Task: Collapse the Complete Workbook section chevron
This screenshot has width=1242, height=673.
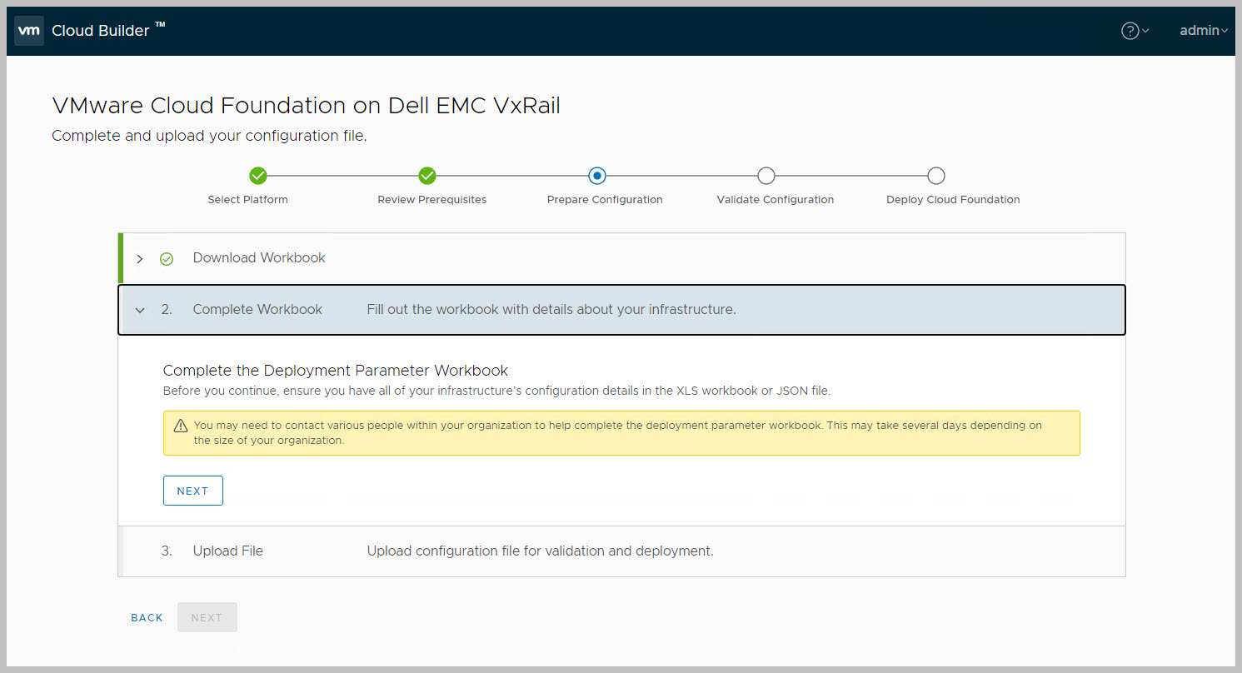Action: coord(140,310)
